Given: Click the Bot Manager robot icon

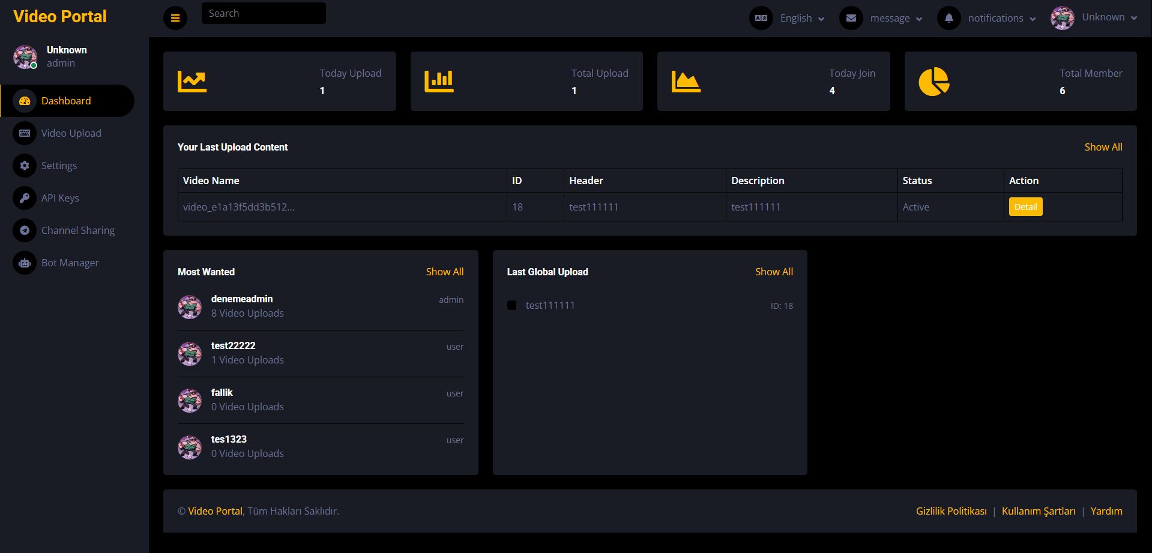Looking at the screenshot, I should click(x=25, y=263).
